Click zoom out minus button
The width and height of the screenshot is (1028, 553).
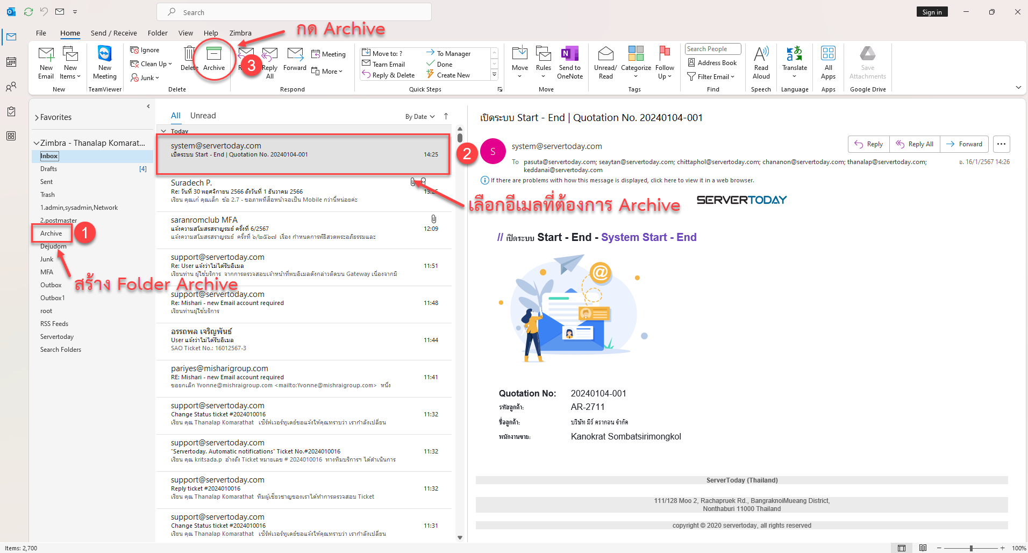939,548
